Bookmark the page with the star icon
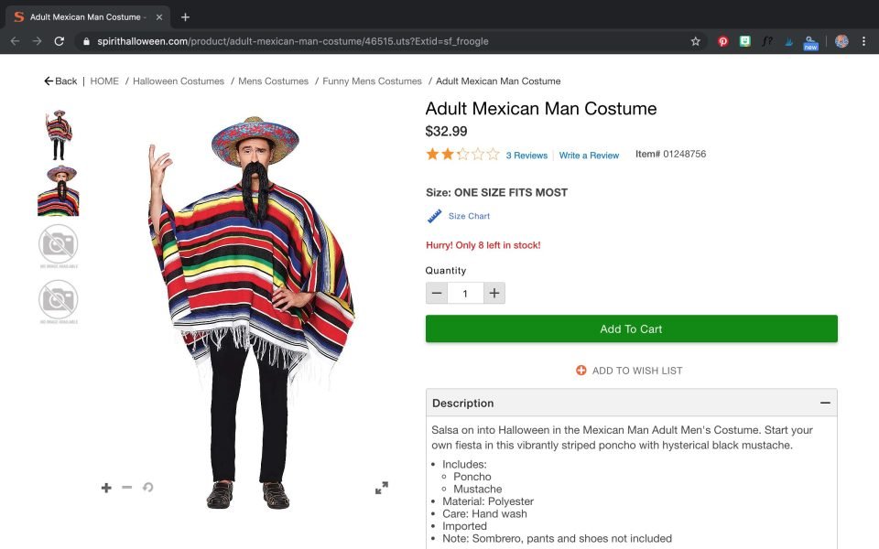 (x=695, y=41)
